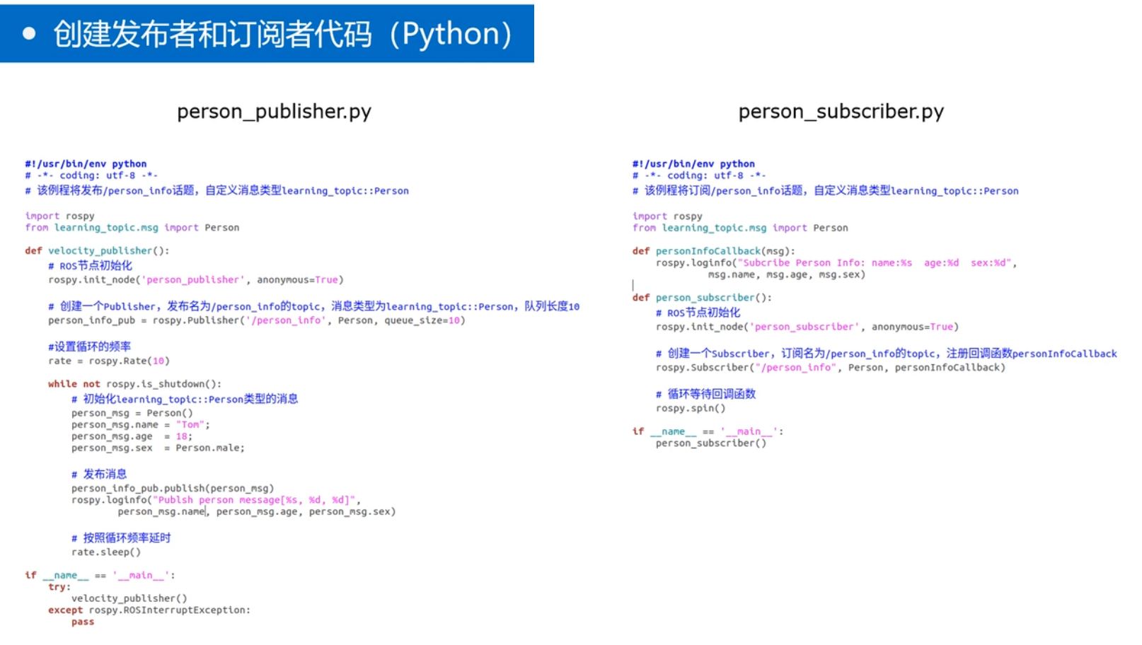
Task: Click the 'rate = rospy.Rate(10)' line
Action: 109,361
